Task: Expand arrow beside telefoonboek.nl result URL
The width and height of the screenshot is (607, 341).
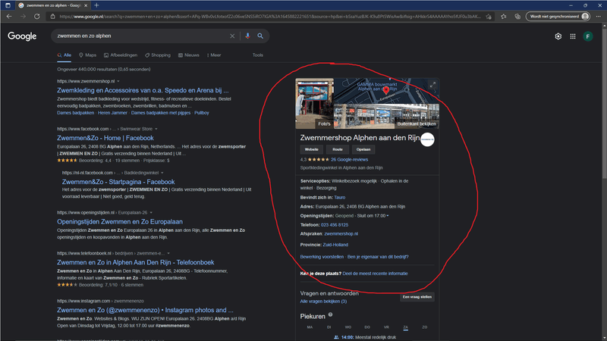Action: click(168, 253)
